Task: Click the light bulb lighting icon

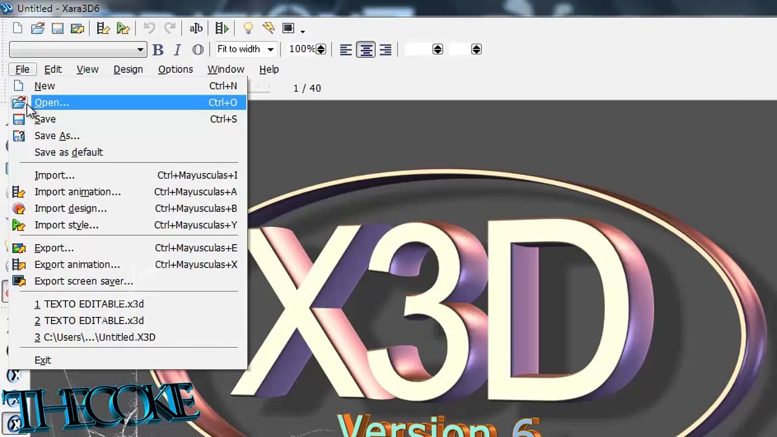Action: (x=248, y=29)
